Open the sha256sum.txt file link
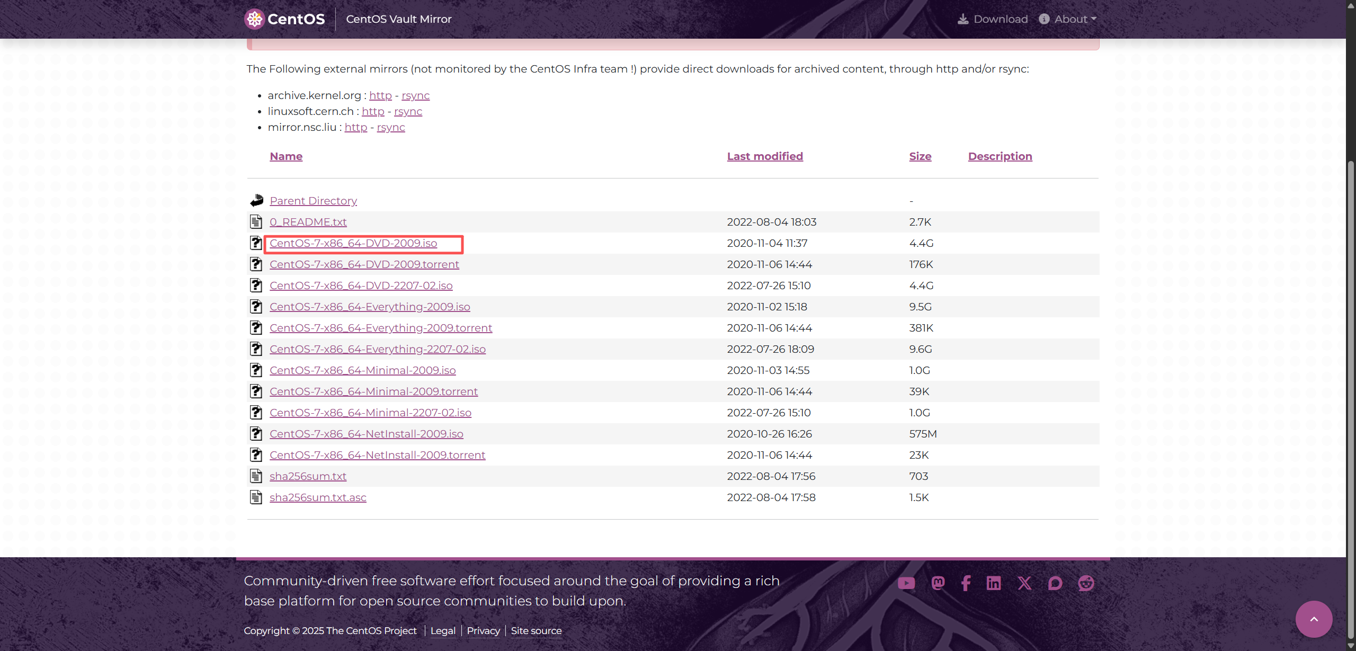1356x651 pixels. [308, 476]
